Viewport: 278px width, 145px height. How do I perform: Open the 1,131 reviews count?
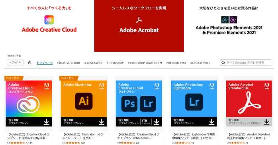coord(29,143)
